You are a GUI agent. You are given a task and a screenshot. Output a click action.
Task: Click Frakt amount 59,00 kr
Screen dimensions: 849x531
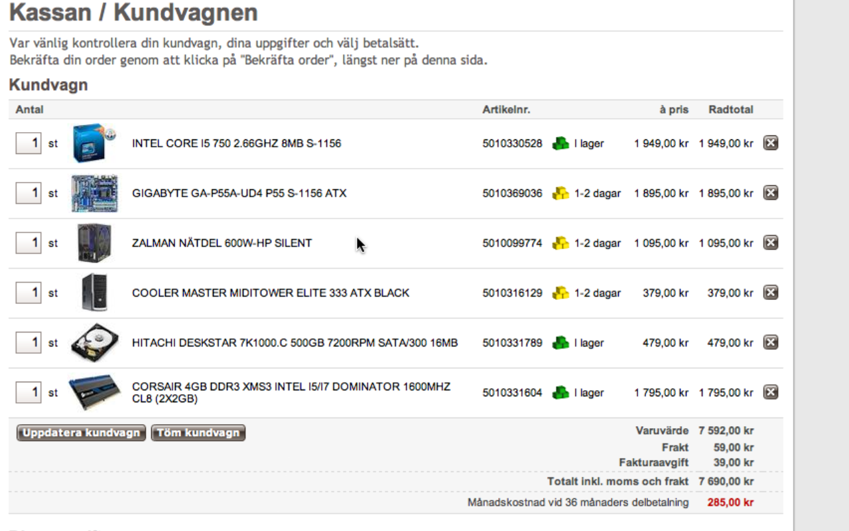[x=734, y=447]
